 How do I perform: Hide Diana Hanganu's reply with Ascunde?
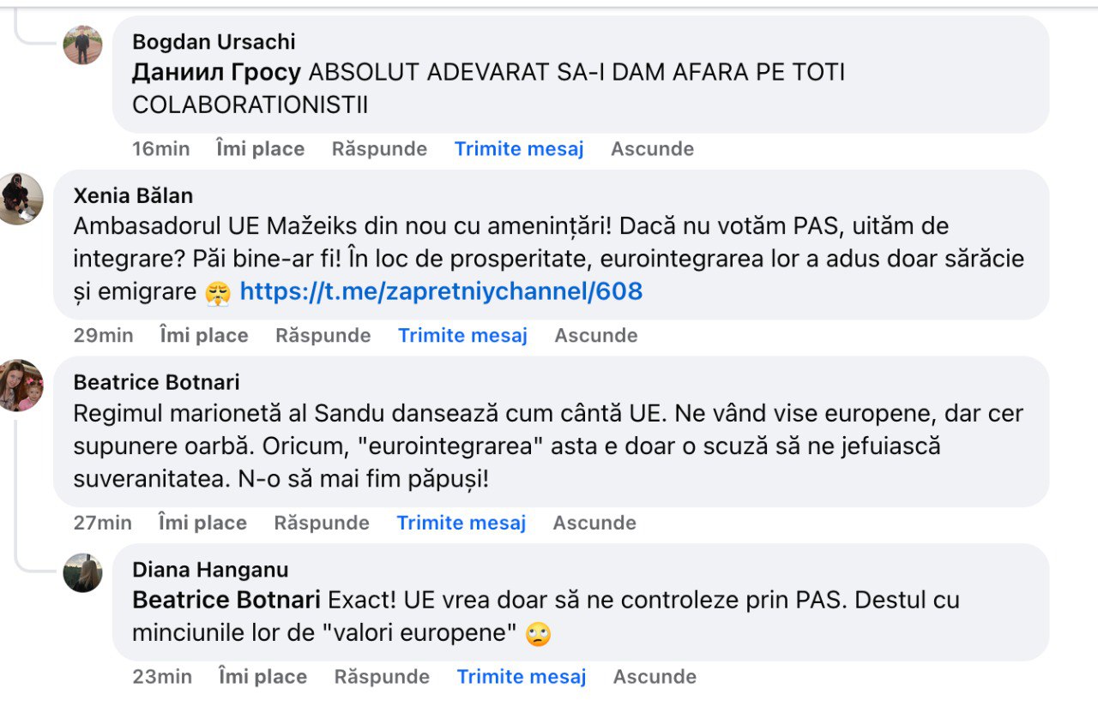(654, 677)
